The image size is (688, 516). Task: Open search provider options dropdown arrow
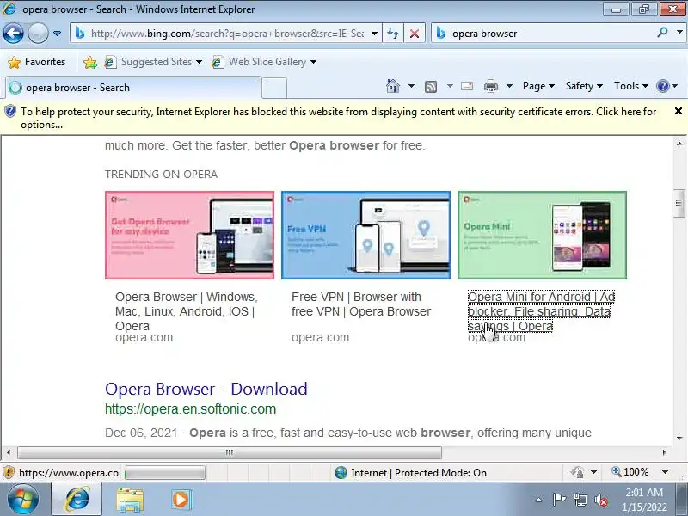(x=679, y=33)
